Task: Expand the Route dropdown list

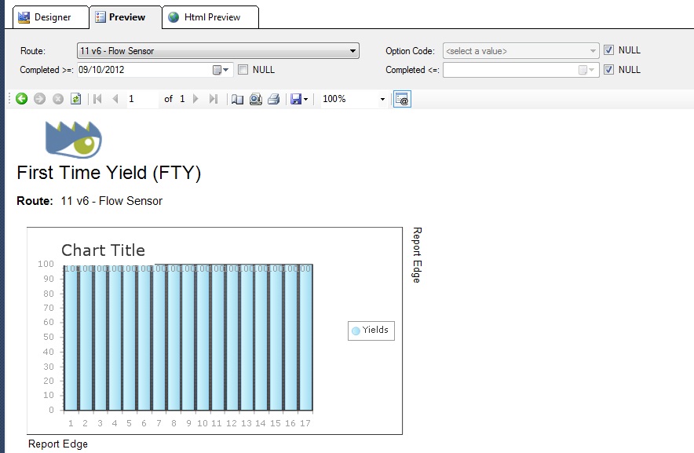Action: click(352, 51)
